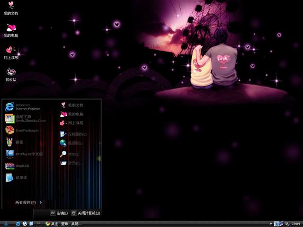Screen dimensions: 303x227
Task: Click the Start button on the taskbar
Action: 6,224
